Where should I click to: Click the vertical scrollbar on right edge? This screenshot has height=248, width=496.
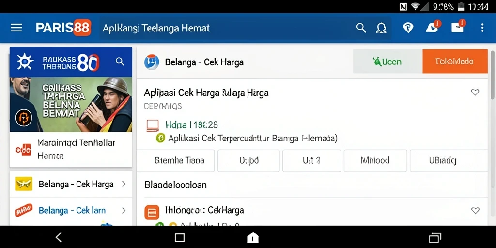(x=493, y=74)
